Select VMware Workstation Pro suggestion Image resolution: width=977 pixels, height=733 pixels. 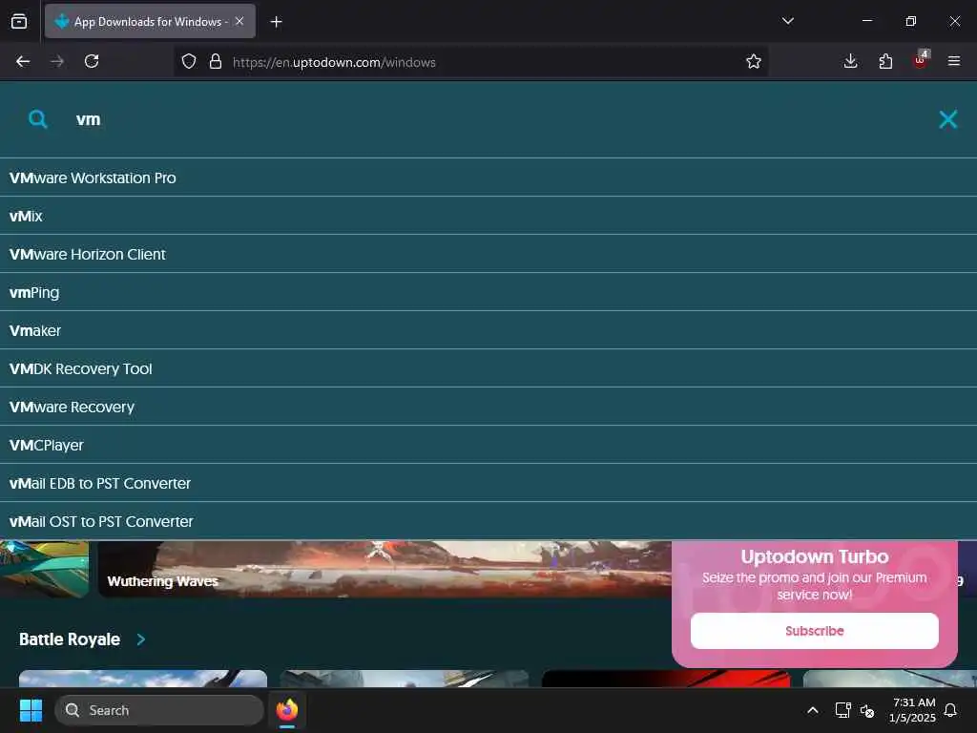(488, 178)
